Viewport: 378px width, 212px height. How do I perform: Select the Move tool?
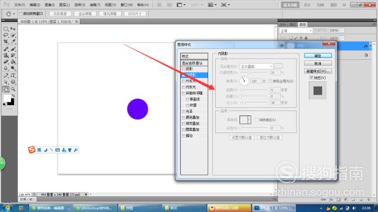(x=13, y=29)
